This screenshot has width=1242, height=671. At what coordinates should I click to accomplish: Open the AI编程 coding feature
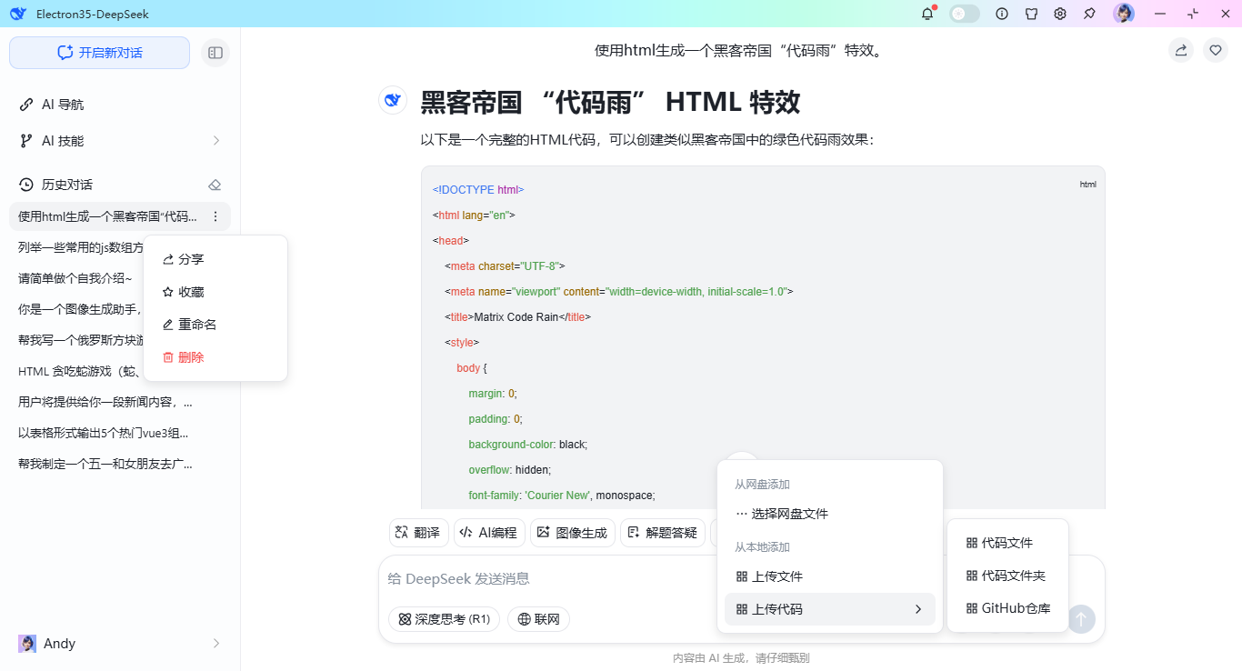[x=489, y=532]
